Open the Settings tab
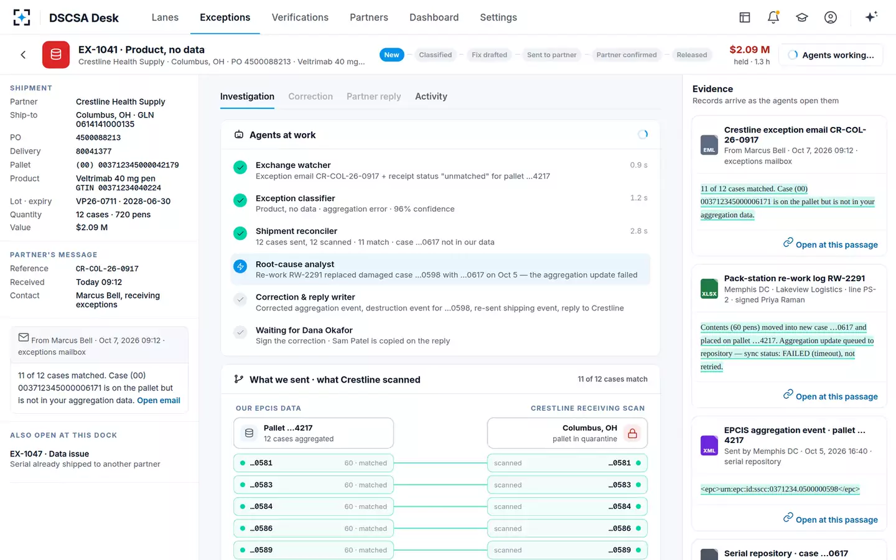 tap(498, 17)
